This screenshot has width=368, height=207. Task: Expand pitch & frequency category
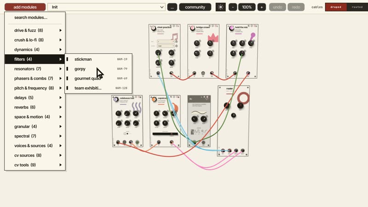[x=35, y=88]
